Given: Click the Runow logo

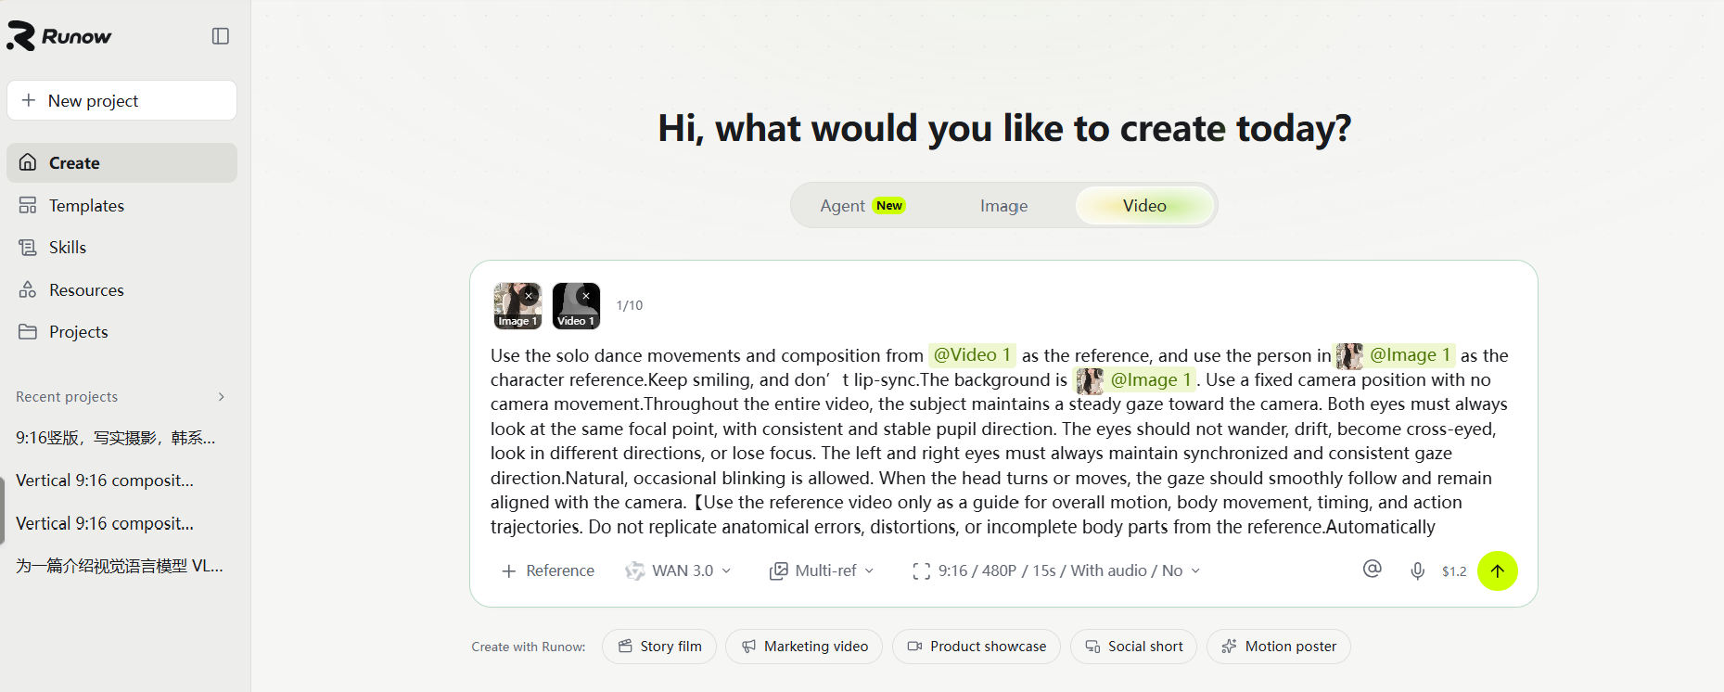Looking at the screenshot, I should pyautogui.click(x=58, y=36).
